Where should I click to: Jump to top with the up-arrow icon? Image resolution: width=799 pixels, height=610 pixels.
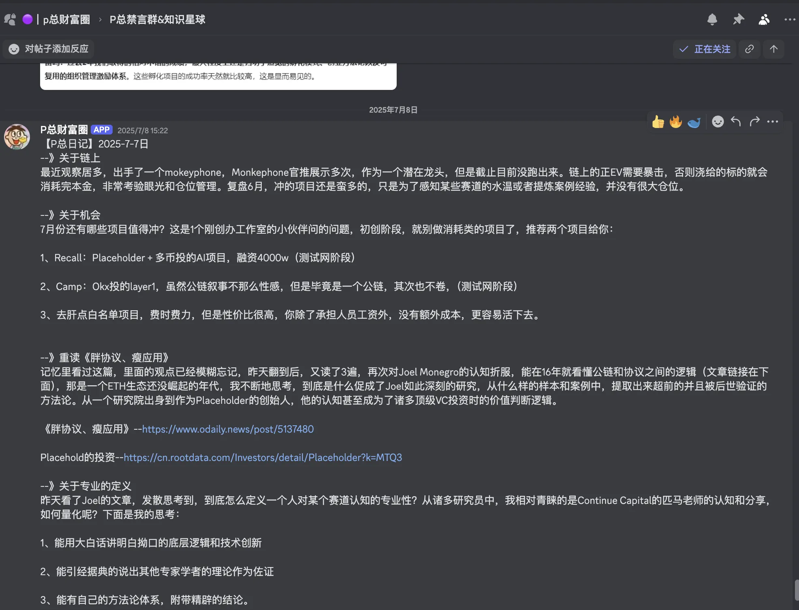pyautogui.click(x=773, y=49)
